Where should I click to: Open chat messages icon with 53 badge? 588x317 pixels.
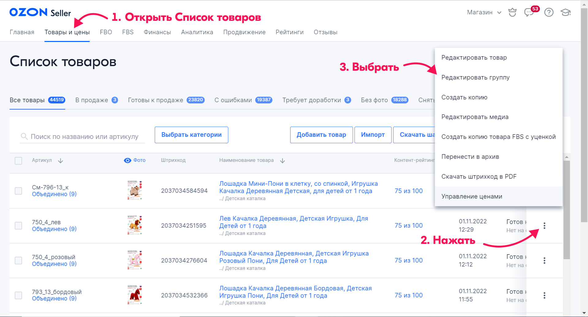click(529, 13)
